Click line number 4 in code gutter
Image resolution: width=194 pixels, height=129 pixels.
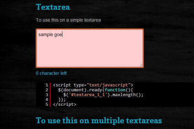point(47,100)
